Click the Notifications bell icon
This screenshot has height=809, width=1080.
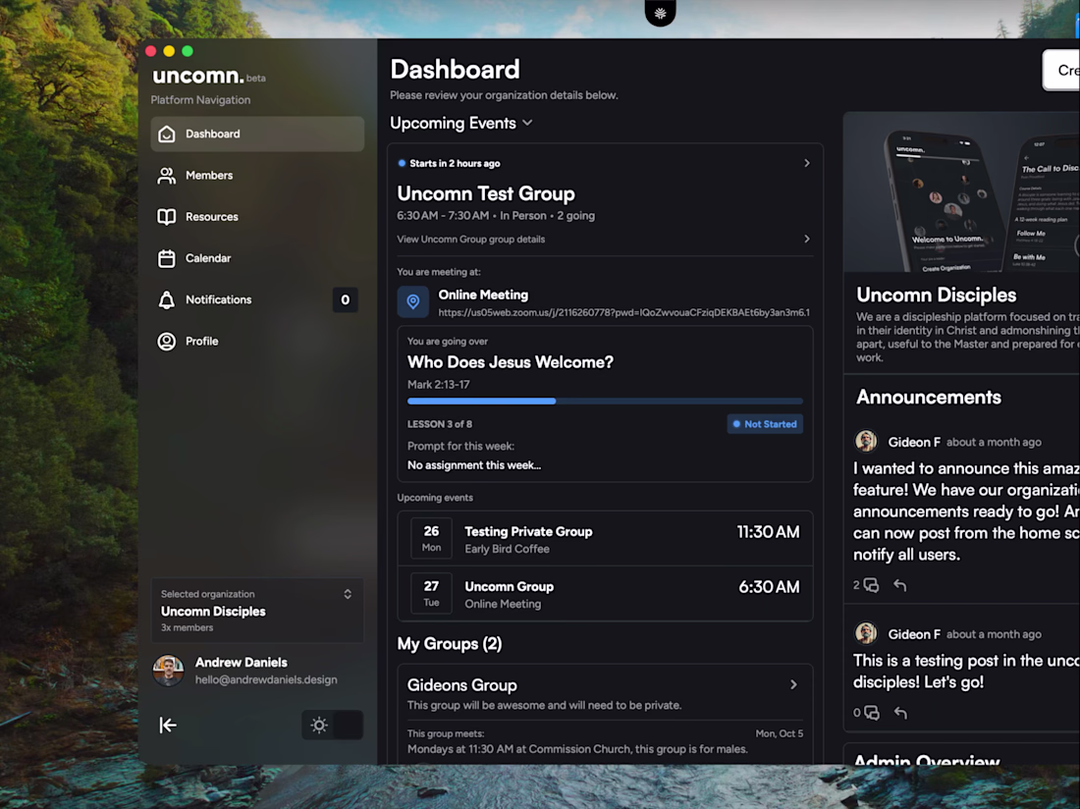click(167, 300)
